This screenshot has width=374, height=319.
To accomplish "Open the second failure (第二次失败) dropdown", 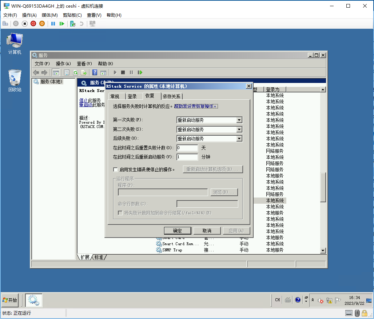I will pos(239,129).
